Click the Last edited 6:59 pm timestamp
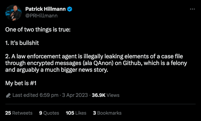The width and height of the screenshot is (201, 121). 35,95
